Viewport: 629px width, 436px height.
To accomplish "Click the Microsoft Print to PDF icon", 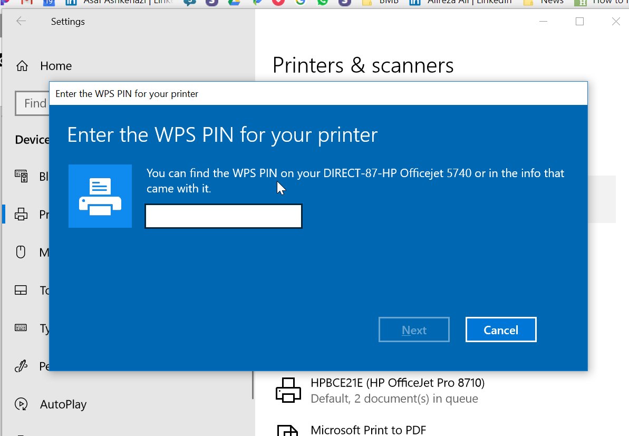I will click(x=288, y=430).
